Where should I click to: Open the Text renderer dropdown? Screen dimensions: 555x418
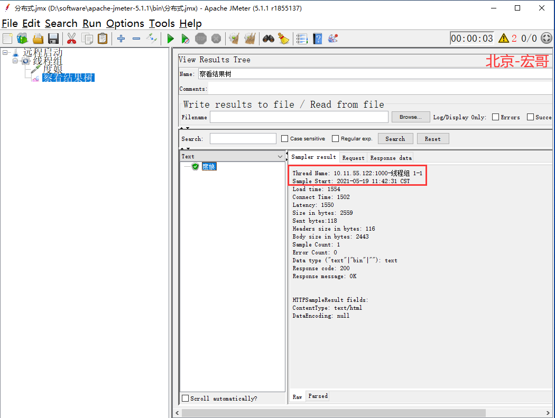point(232,156)
